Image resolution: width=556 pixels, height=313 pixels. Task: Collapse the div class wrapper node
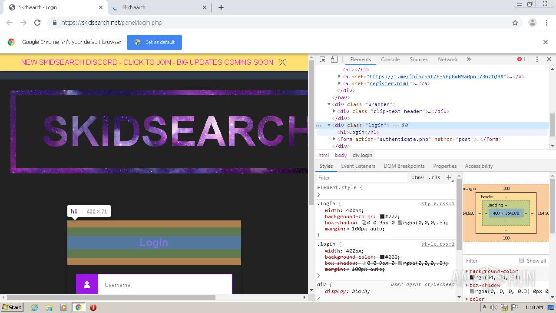329,104
